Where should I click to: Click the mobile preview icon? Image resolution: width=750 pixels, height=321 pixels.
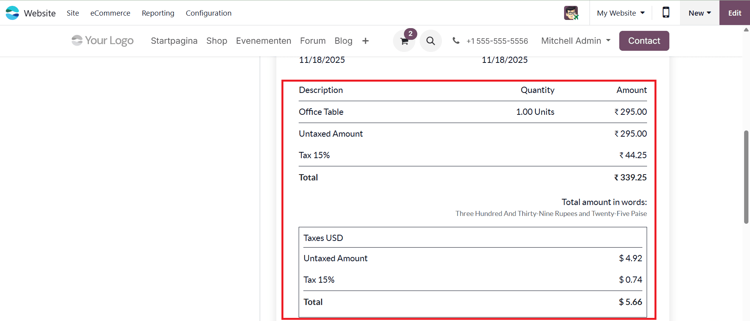[666, 12]
